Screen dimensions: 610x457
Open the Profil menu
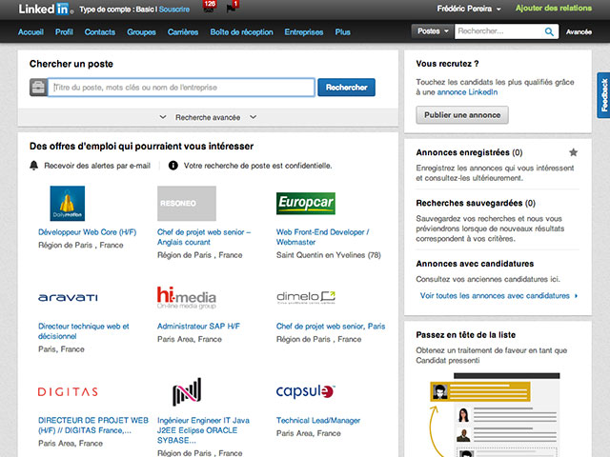pos(64,32)
